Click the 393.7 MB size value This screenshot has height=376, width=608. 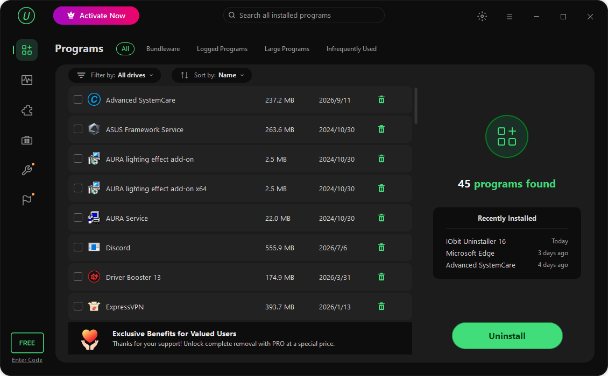click(x=280, y=307)
